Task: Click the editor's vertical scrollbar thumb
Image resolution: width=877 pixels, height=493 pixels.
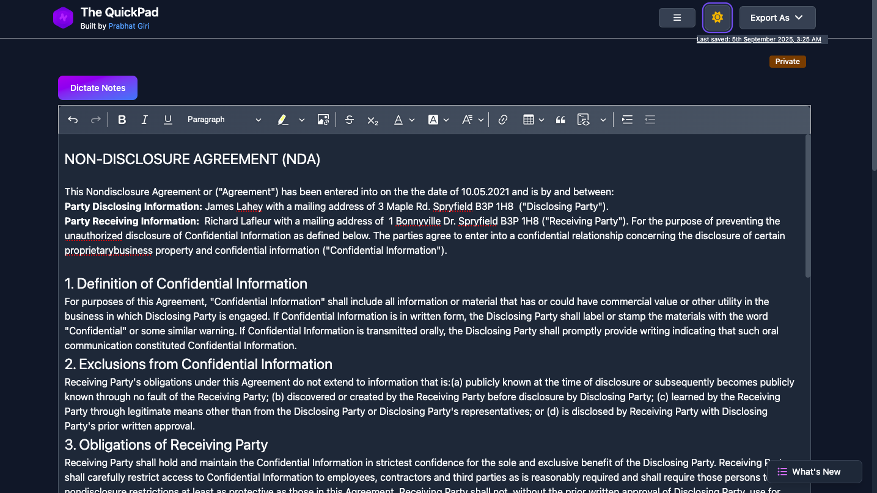Action: [x=808, y=206]
